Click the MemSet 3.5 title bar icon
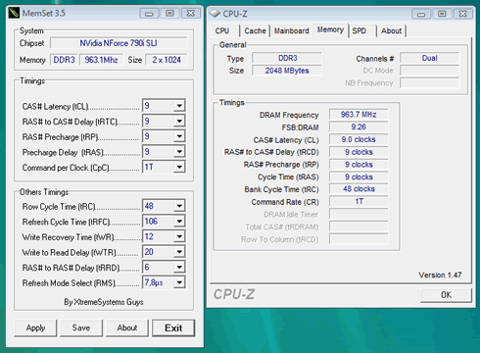This screenshot has height=353, width=480. coord(14,13)
